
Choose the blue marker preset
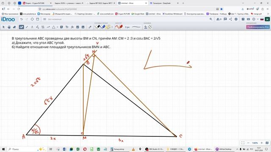click(x=103, y=27)
